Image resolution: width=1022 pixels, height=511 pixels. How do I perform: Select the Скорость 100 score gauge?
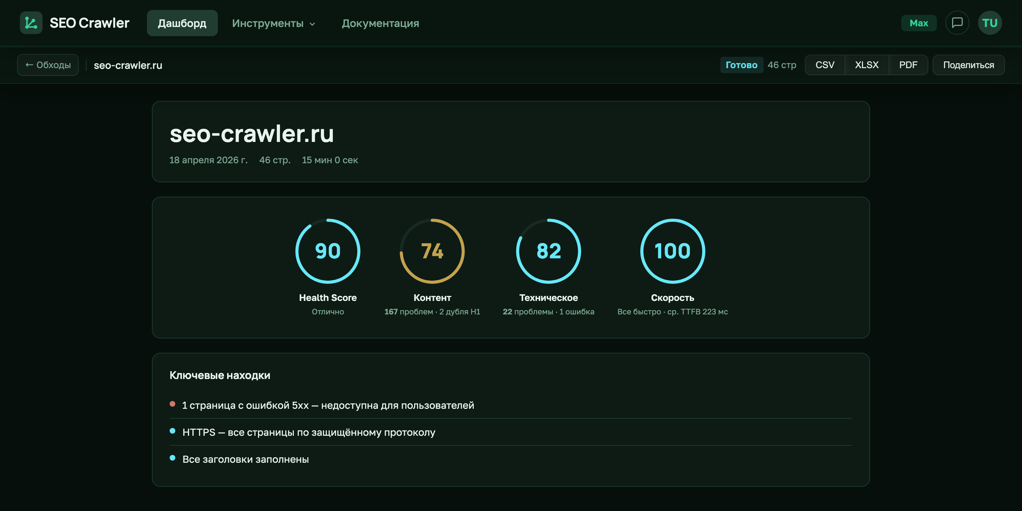click(x=672, y=251)
